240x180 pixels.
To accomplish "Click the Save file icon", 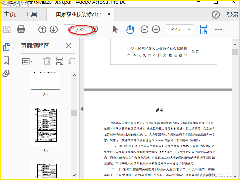I will pyautogui.click(x=7, y=29).
